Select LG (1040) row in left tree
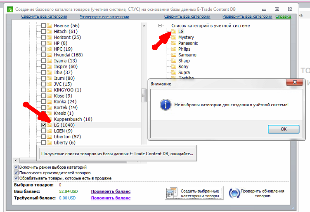This screenshot has width=310, height=212. click(64, 125)
